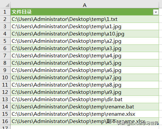Screen dimensions: 162x129
Task: Click the cell with rename.bat path
Action: click(x=84, y=107)
